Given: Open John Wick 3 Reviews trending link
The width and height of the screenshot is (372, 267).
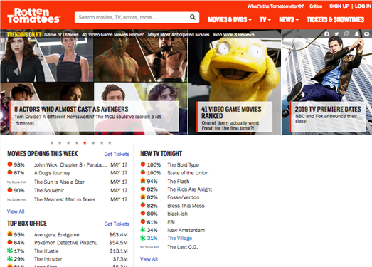Looking at the screenshot, I should (x=233, y=35).
